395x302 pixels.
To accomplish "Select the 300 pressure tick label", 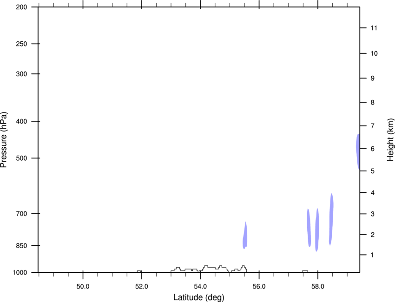I will point(21,74).
